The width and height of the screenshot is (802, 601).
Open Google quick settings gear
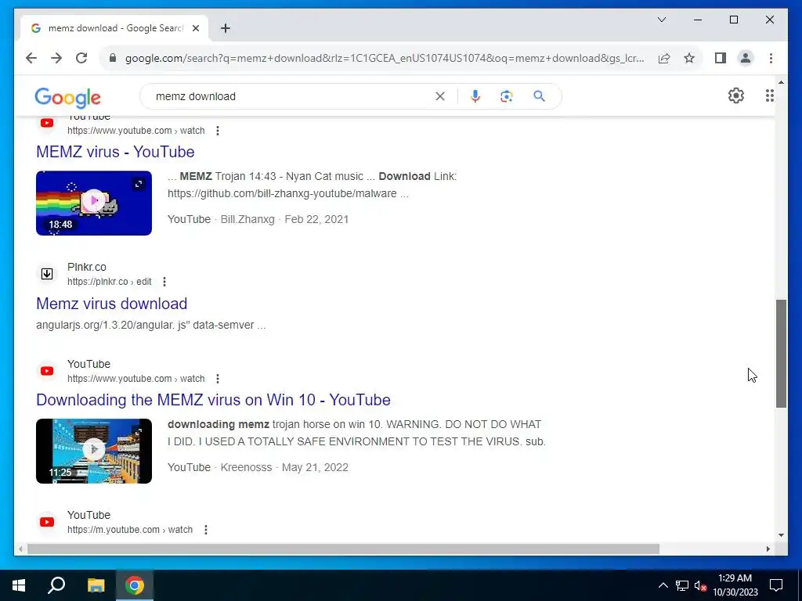735,95
